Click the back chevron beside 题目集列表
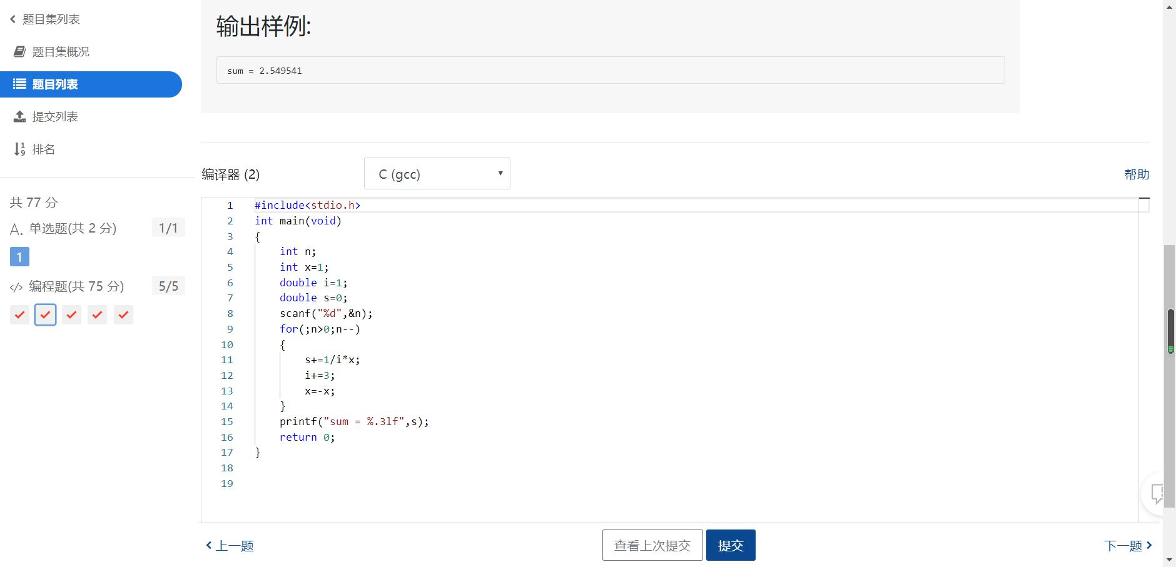1176x567 pixels. [13, 19]
